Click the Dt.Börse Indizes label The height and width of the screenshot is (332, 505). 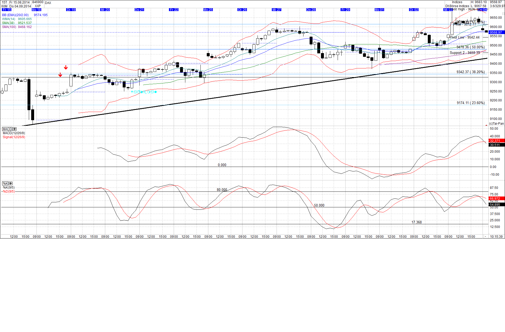[x=457, y=6]
